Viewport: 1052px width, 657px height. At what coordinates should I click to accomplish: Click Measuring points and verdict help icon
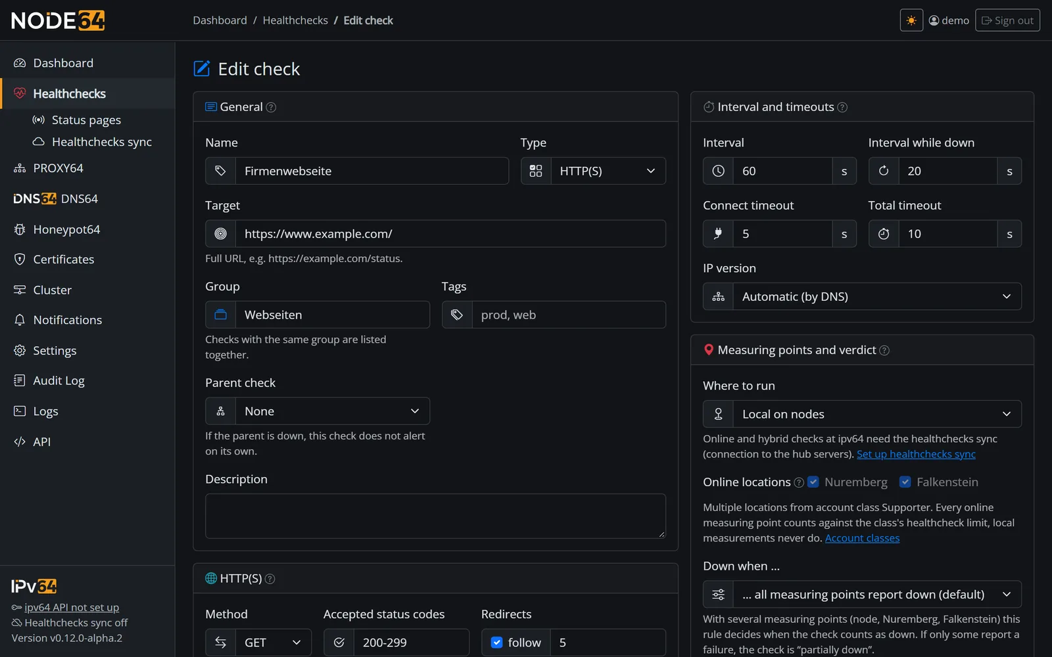(884, 350)
